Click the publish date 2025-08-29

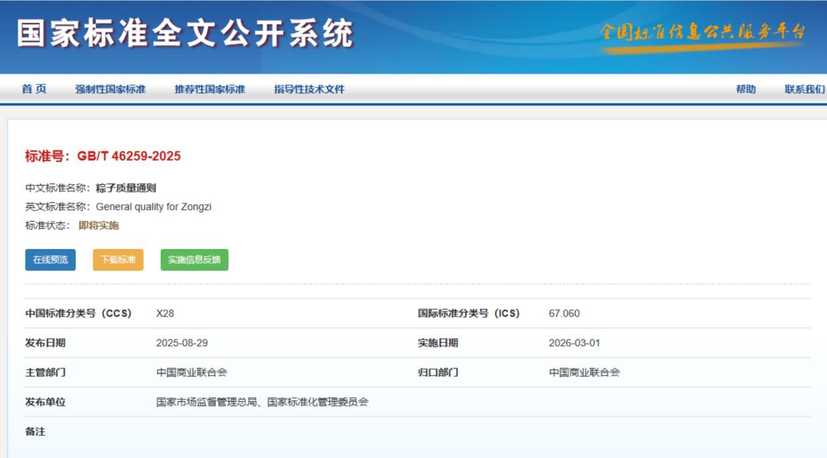click(x=182, y=343)
